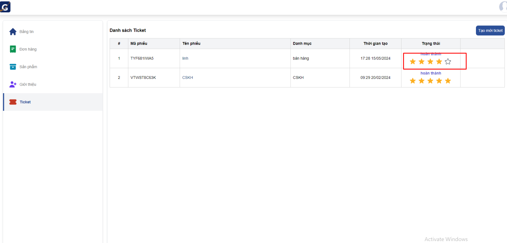
Task: Click the Bảng tin home icon
Action: [13, 32]
